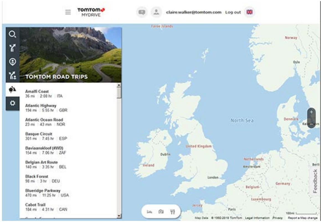Click the Germany map label
The image size is (321, 222).
coord(283,183)
